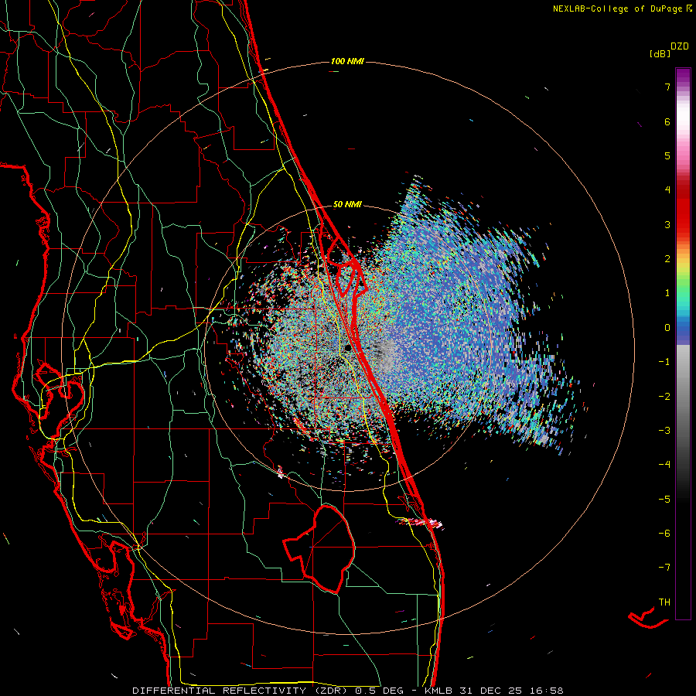Click the 2 value on the dB scale

(x=667, y=259)
